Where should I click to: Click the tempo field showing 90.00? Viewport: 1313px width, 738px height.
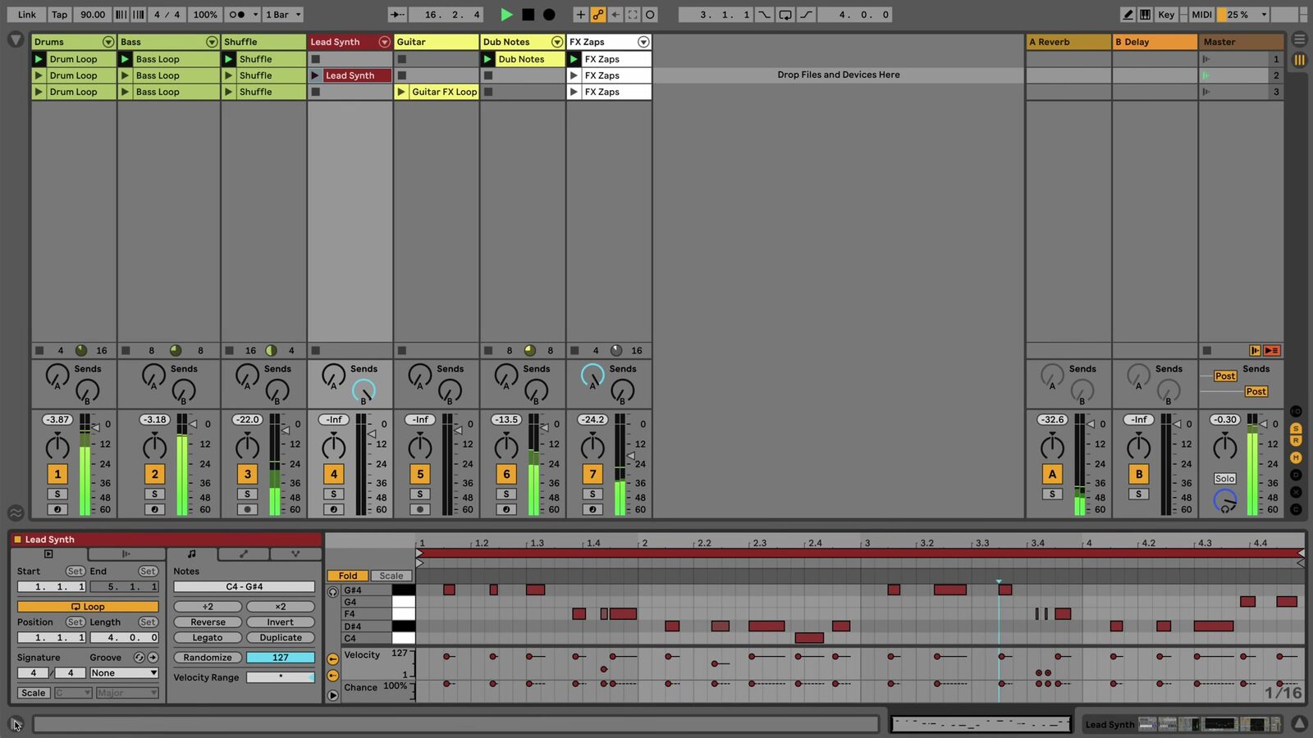93,14
